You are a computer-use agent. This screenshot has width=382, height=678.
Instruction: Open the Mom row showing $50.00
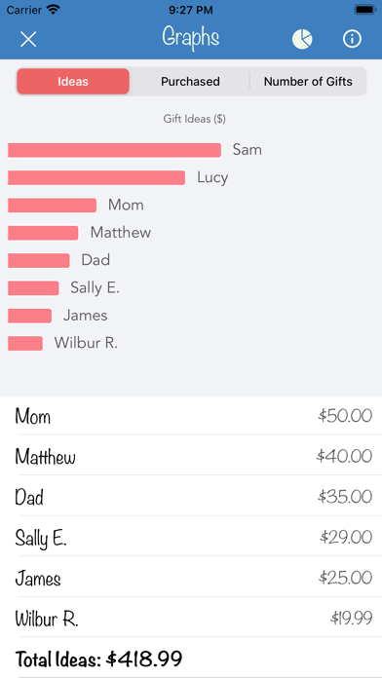pyautogui.click(x=191, y=416)
